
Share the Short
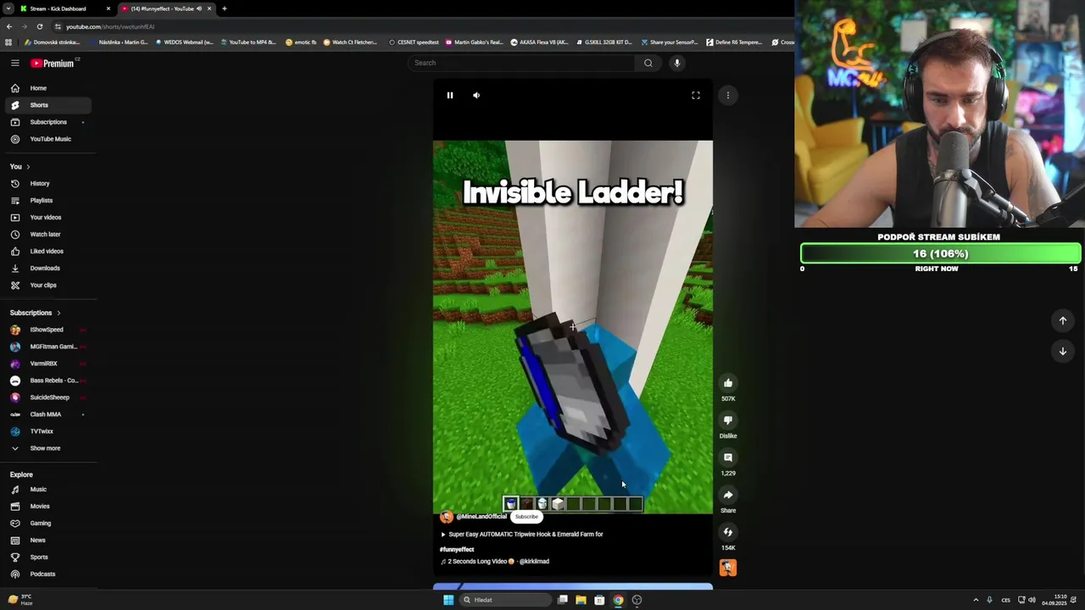point(728,495)
